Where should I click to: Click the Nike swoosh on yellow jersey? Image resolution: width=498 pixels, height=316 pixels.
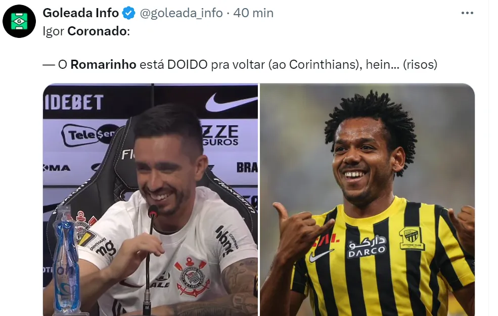[321, 256]
